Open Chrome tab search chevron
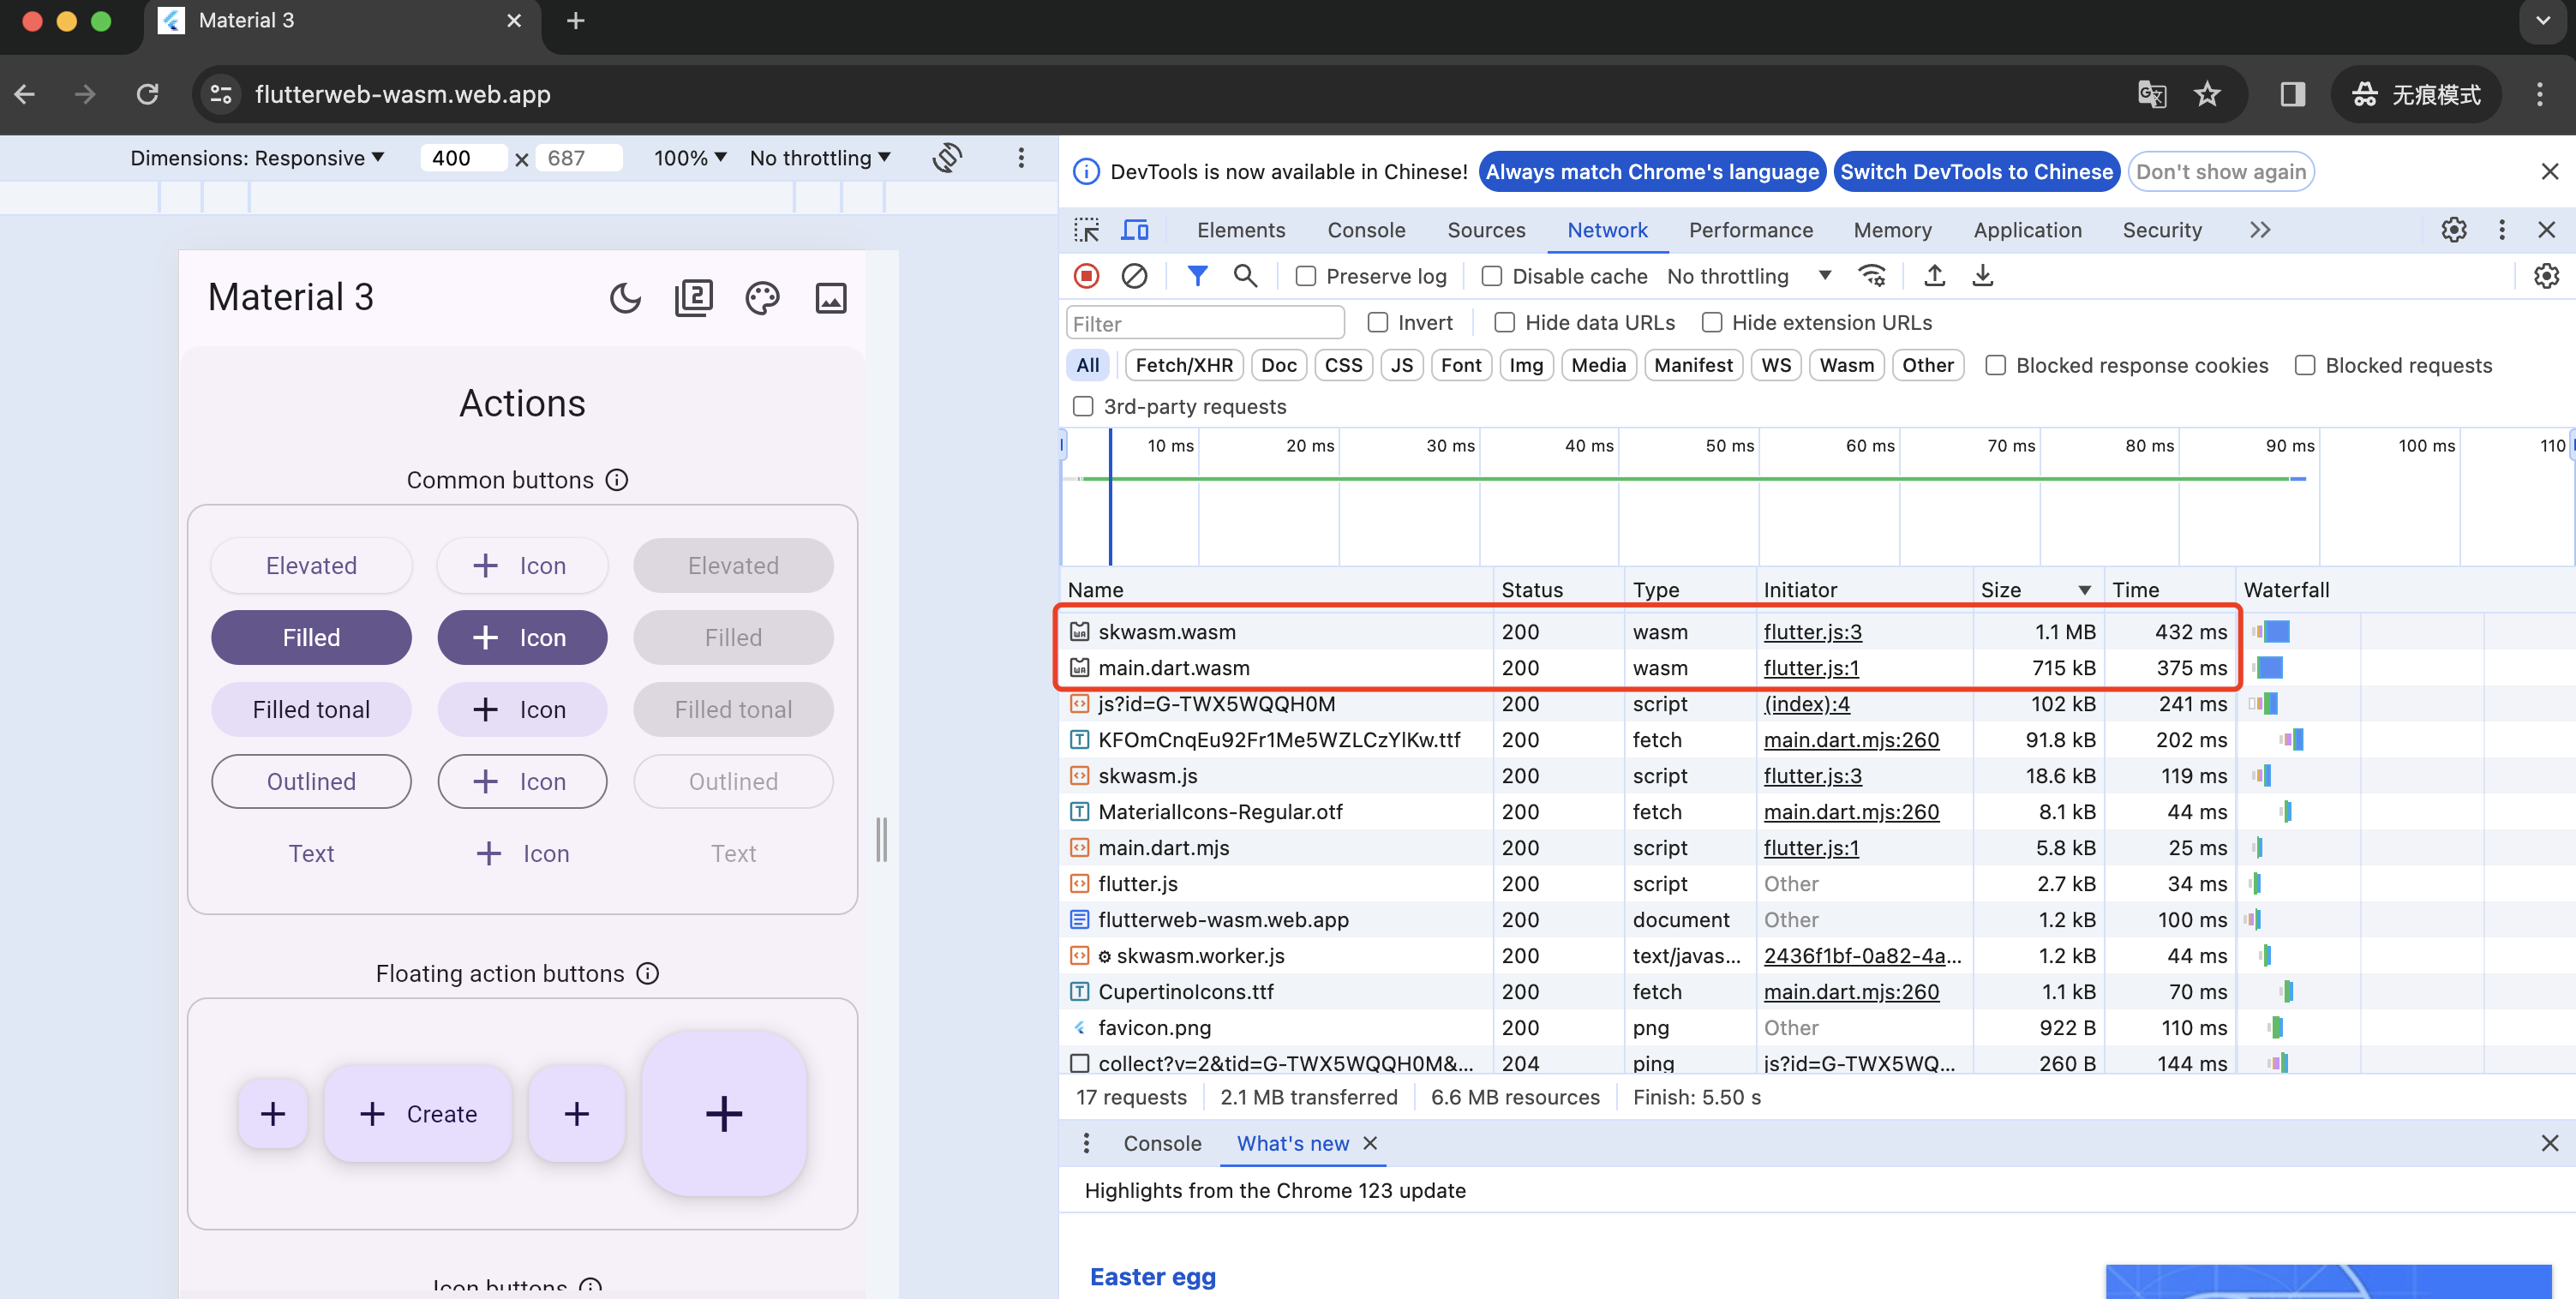The height and width of the screenshot is (1299, 2576). point(2542,21)
